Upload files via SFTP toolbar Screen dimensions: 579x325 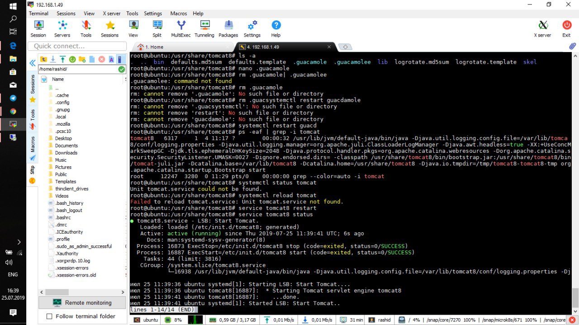(x=63, y=59)
